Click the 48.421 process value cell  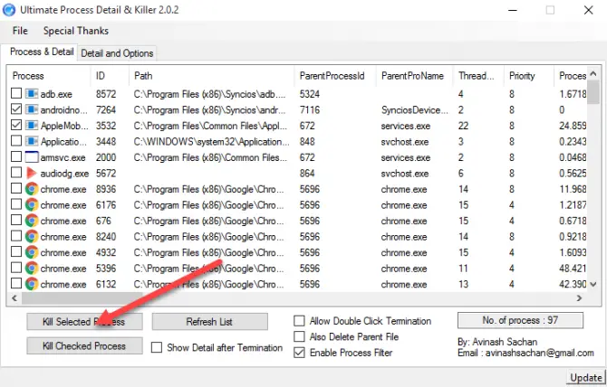573,269
